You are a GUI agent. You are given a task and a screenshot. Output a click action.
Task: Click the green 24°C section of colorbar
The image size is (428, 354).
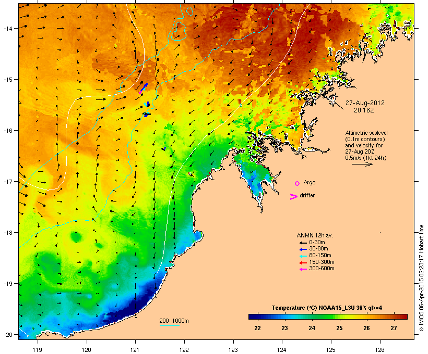pyautogui.click(x=312, y=317)
